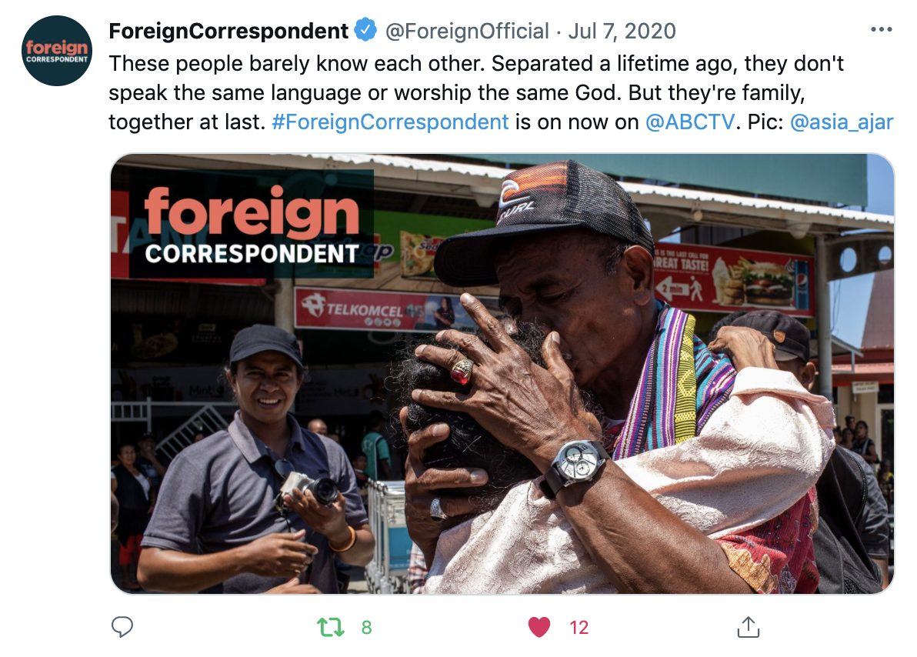Click the foreign correspondent logo on photo
917x657 pixels.
coord(252,224)
